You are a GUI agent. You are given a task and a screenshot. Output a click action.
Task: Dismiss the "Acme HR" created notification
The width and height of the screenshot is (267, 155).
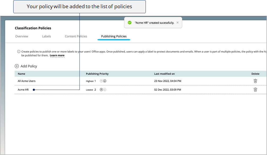(x=177, y=22)
